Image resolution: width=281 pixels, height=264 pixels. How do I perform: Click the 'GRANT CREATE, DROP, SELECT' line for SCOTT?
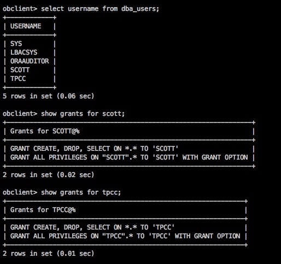[94, 149]
